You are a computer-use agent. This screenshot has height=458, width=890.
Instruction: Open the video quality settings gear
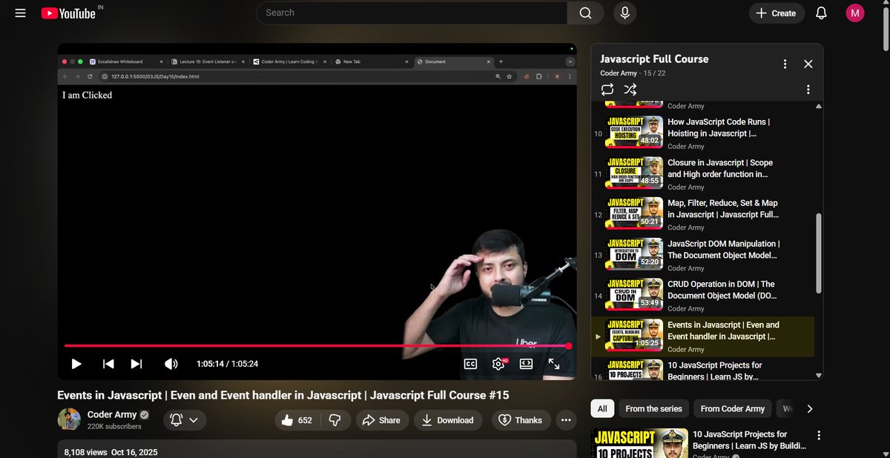[x=498, y=363]
